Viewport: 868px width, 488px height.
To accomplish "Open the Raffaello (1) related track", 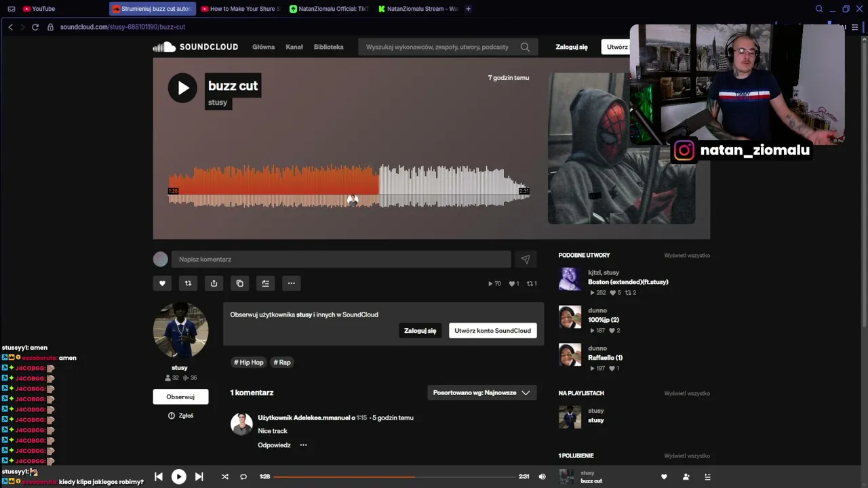I will (x=605, y=358).
